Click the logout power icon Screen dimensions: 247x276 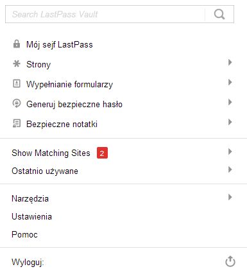(x=230, y=261)
